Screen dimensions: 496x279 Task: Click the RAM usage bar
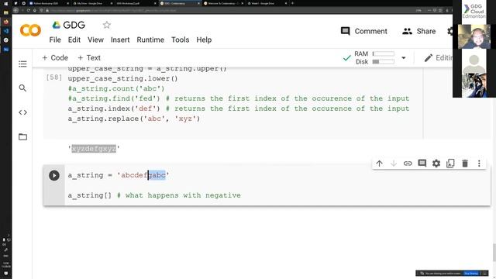pyautogui.click(x=384, y=53)
